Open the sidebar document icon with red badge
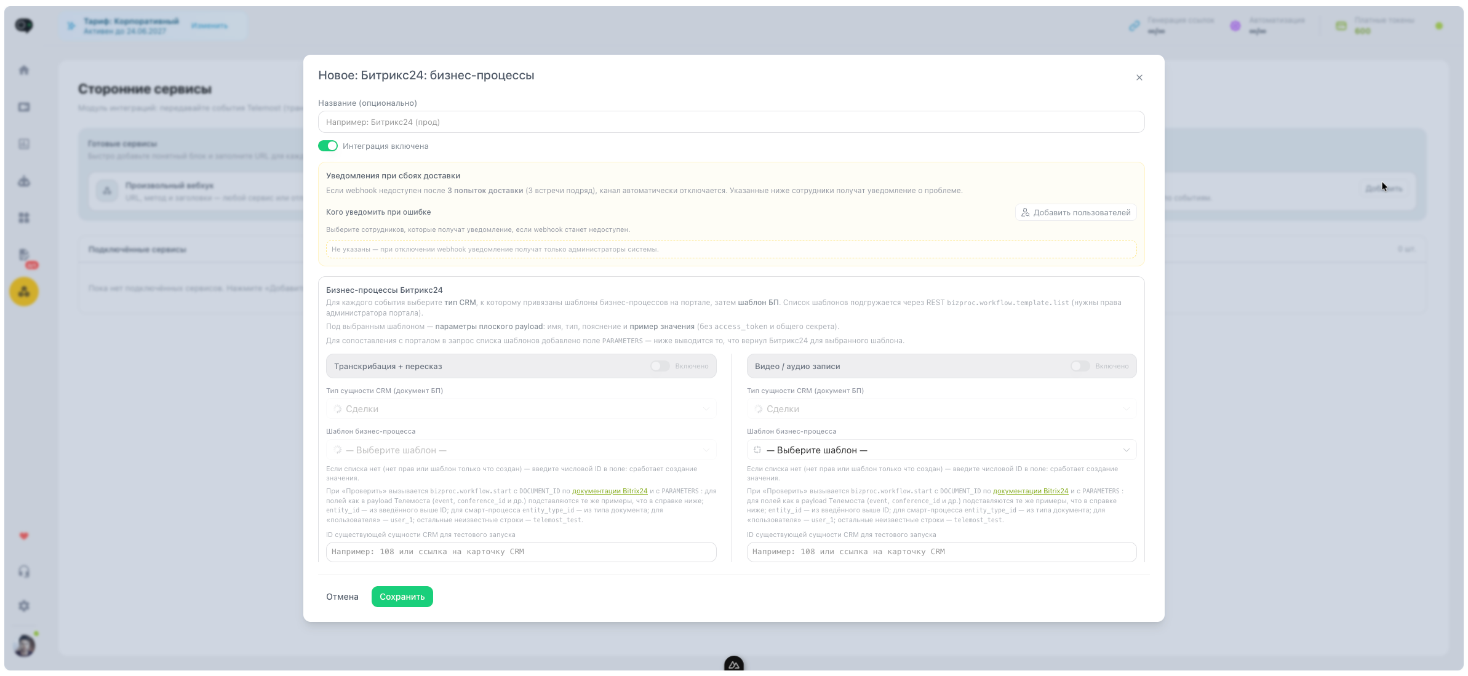 point(24,255)
